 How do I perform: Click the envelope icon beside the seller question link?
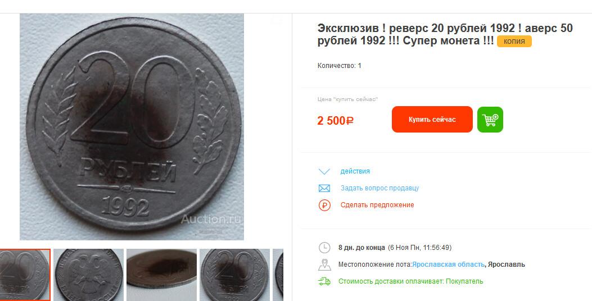(324, 188)
